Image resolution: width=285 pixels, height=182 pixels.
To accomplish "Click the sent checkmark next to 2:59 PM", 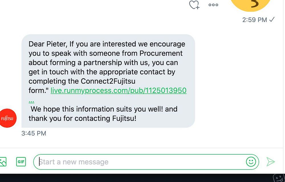I will 272,19.
